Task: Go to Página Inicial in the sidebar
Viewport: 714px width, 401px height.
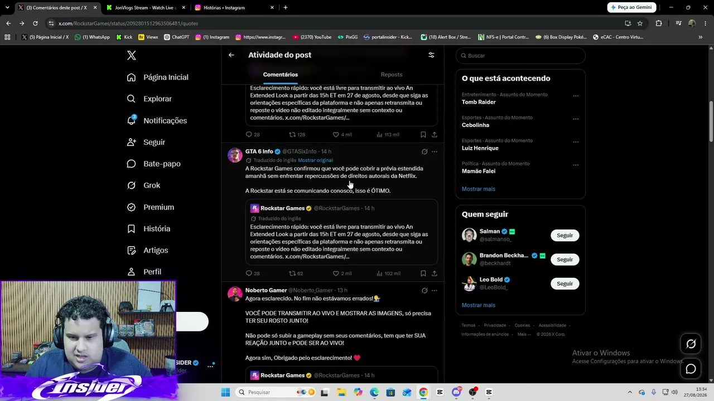Action: point(158,77)
